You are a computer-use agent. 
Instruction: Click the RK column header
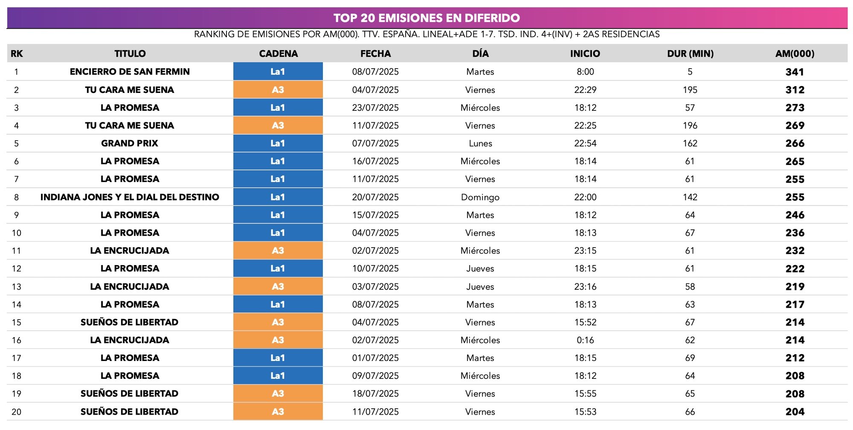coord(17,54)
